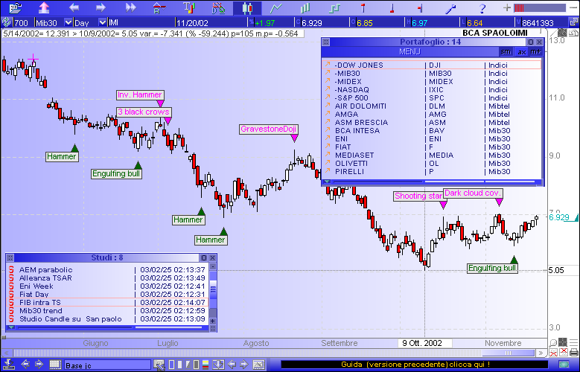Image resolution: width=580 pixels, height=372 pixels.
Task: Click the chart image icon in bottom bar
Action: coord(259,365)
